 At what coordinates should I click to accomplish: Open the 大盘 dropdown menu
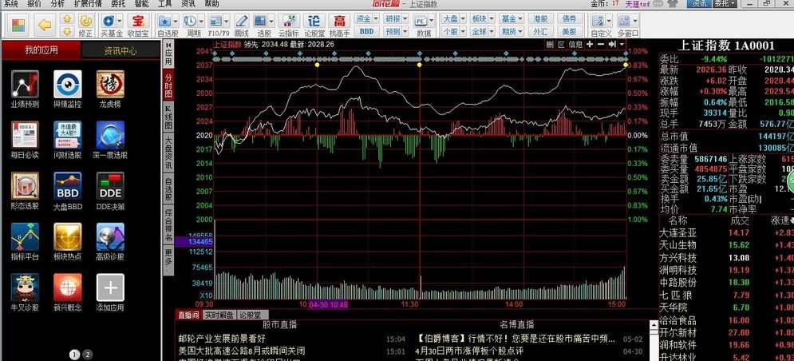click(x=452, y=18)
